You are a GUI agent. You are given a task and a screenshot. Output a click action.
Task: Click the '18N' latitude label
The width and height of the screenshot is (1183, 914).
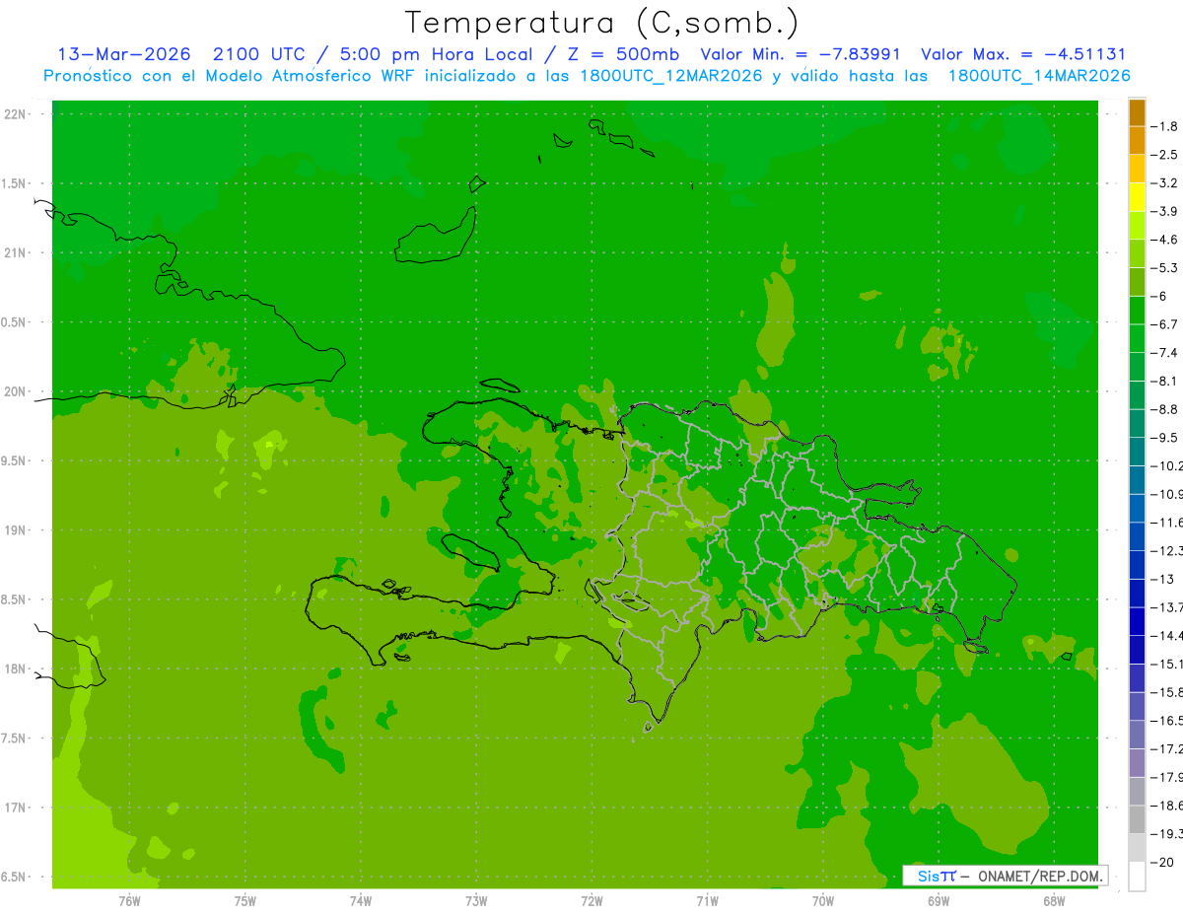click(16, 669)
